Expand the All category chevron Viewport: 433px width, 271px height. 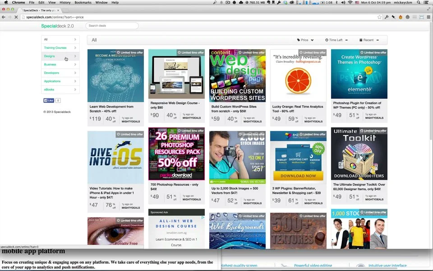tap(75, 40)
